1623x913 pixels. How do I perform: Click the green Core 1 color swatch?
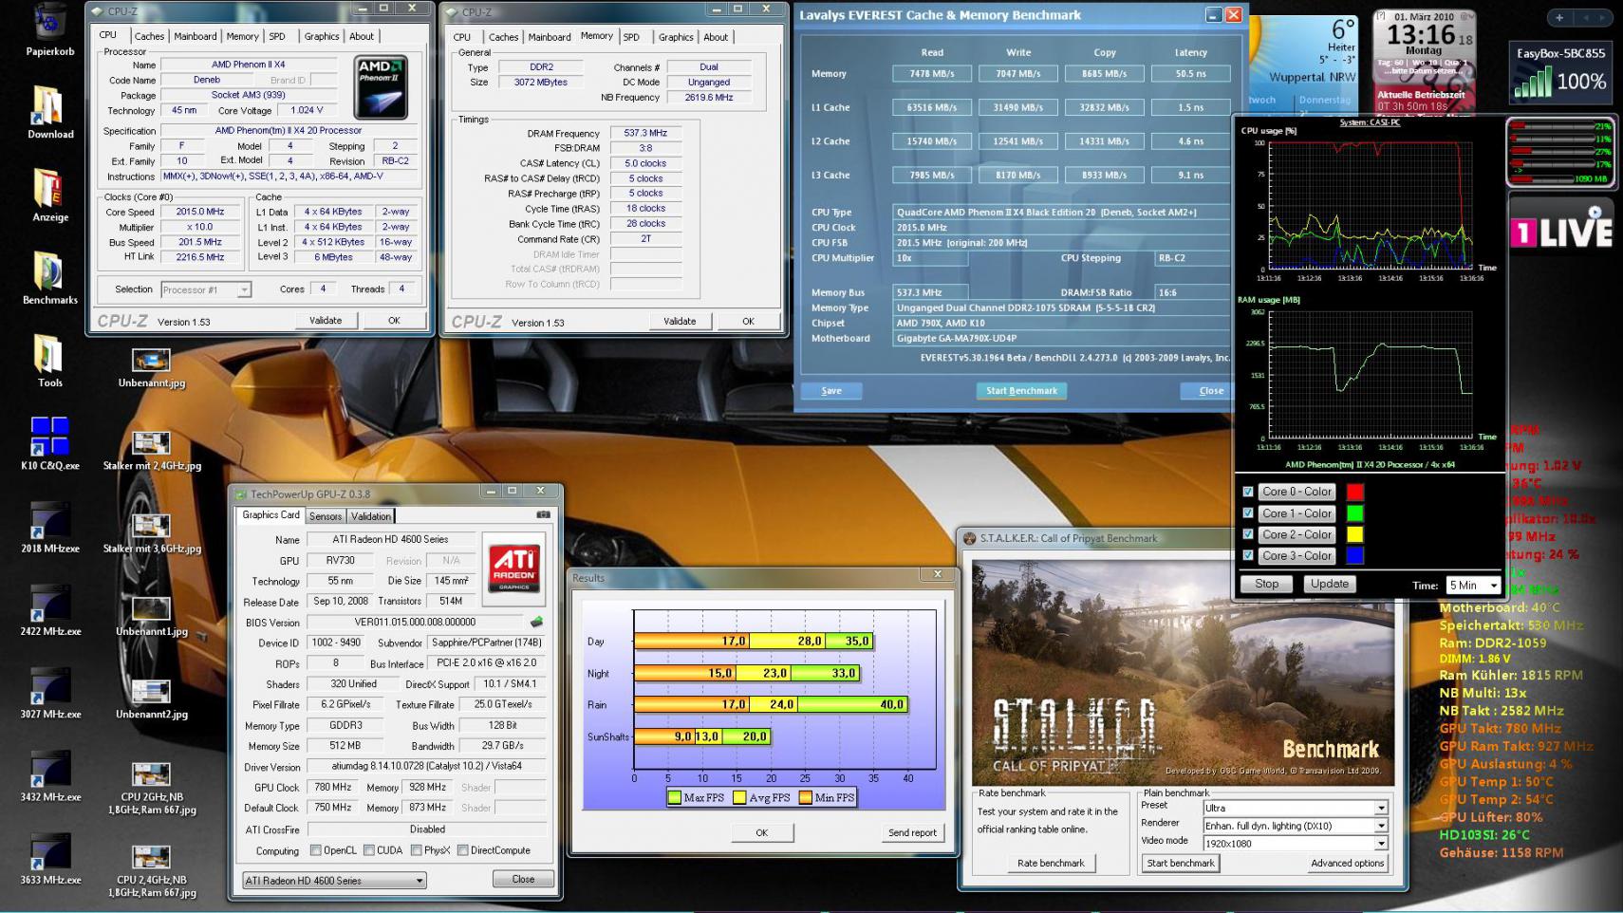tap(1355, 513)
